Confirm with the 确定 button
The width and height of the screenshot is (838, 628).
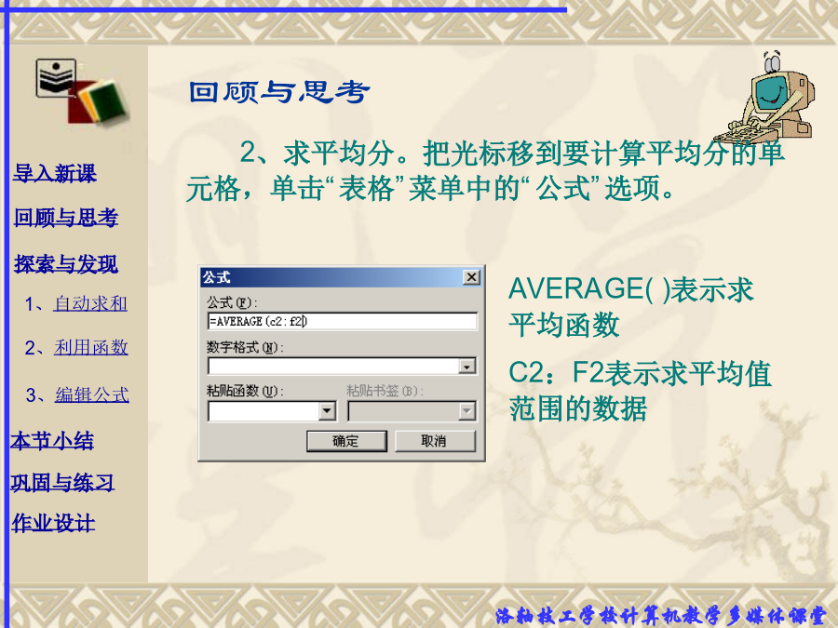[x=346, y=441]
